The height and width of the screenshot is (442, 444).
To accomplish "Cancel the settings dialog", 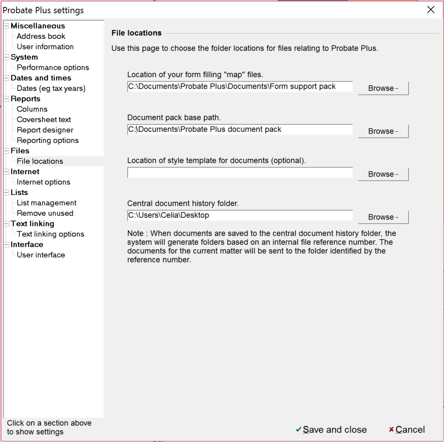I will pos(407,430).
